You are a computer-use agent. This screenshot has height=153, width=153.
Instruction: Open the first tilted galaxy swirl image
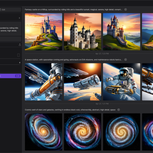coord(44,132)
